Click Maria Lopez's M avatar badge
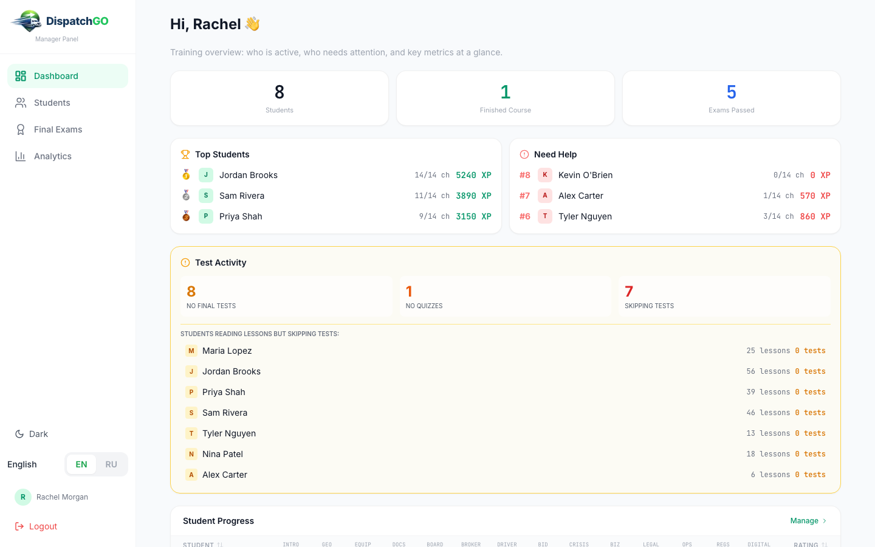The image size is (875, 547). [191, 351]
